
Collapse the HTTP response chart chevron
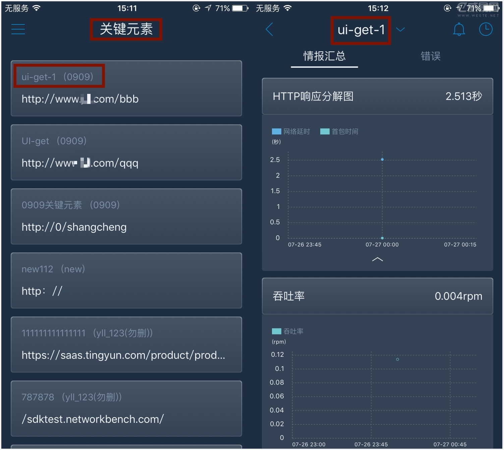point(377,259)
